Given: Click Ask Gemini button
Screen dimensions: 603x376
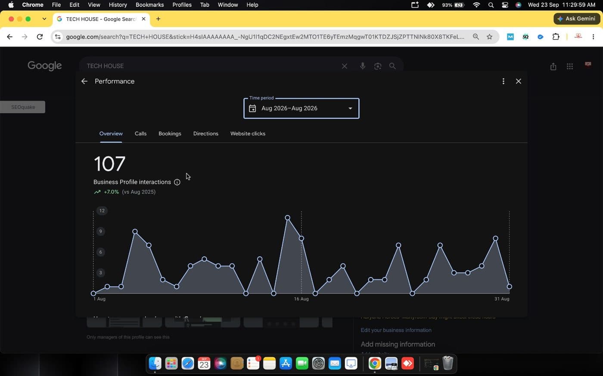Looking at the screenshot, I should (576, 18).
